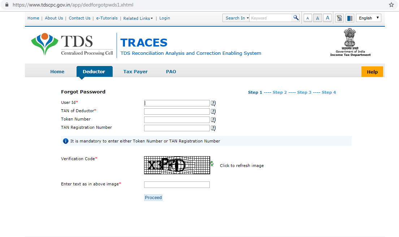
Task: Open the Home link in top bar
Action: click(x=33, y=18)
